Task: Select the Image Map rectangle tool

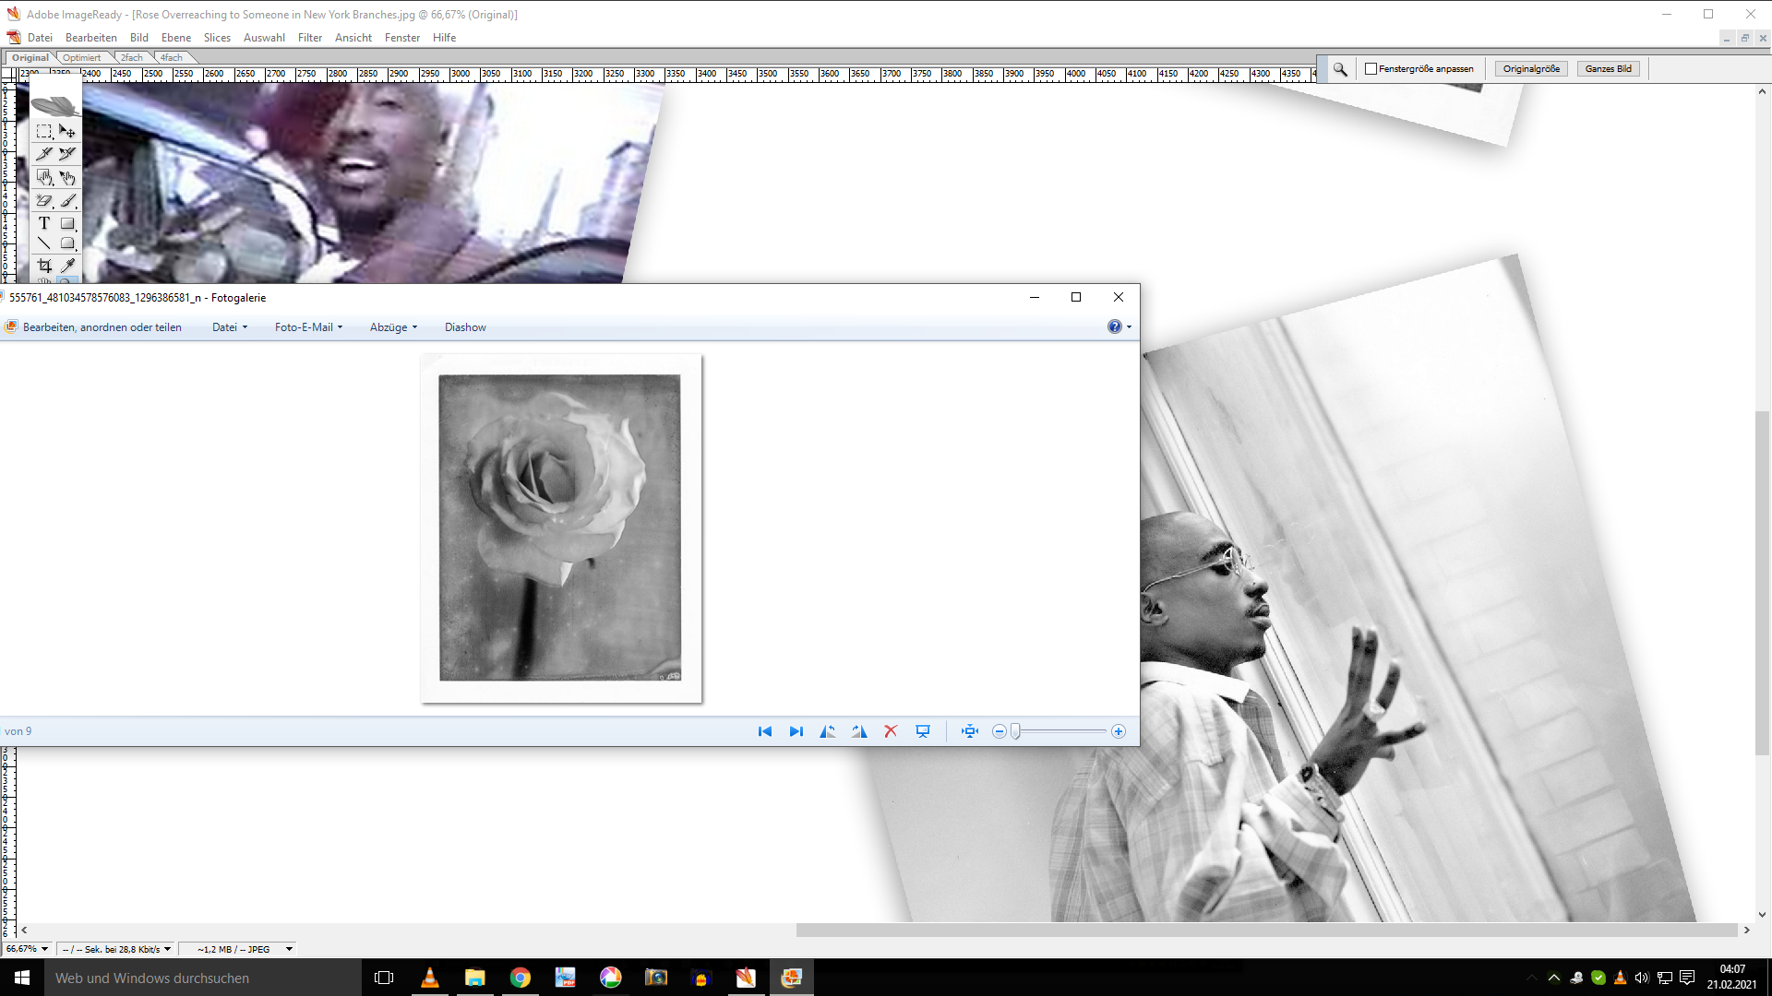Action: 44,177
